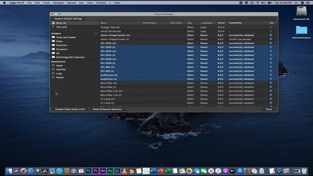
Task: Open Spotlight search in the menu bar
Action: point(296,3)
